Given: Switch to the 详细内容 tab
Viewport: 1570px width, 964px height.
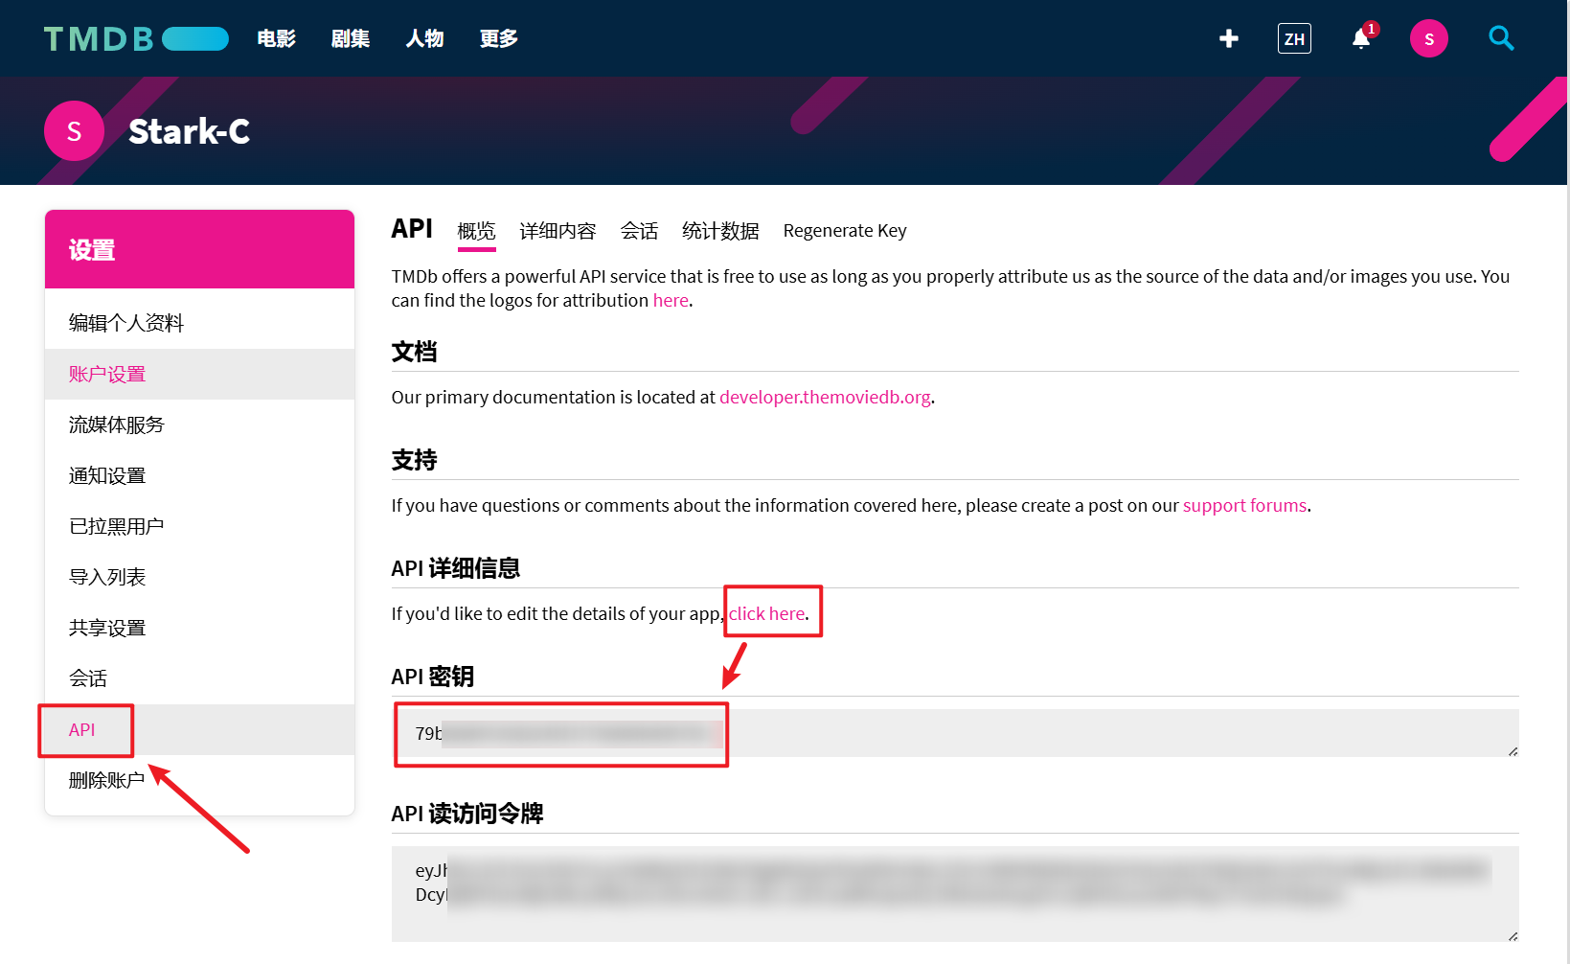Looking at the screenshot, I should (x=557, y=231).
